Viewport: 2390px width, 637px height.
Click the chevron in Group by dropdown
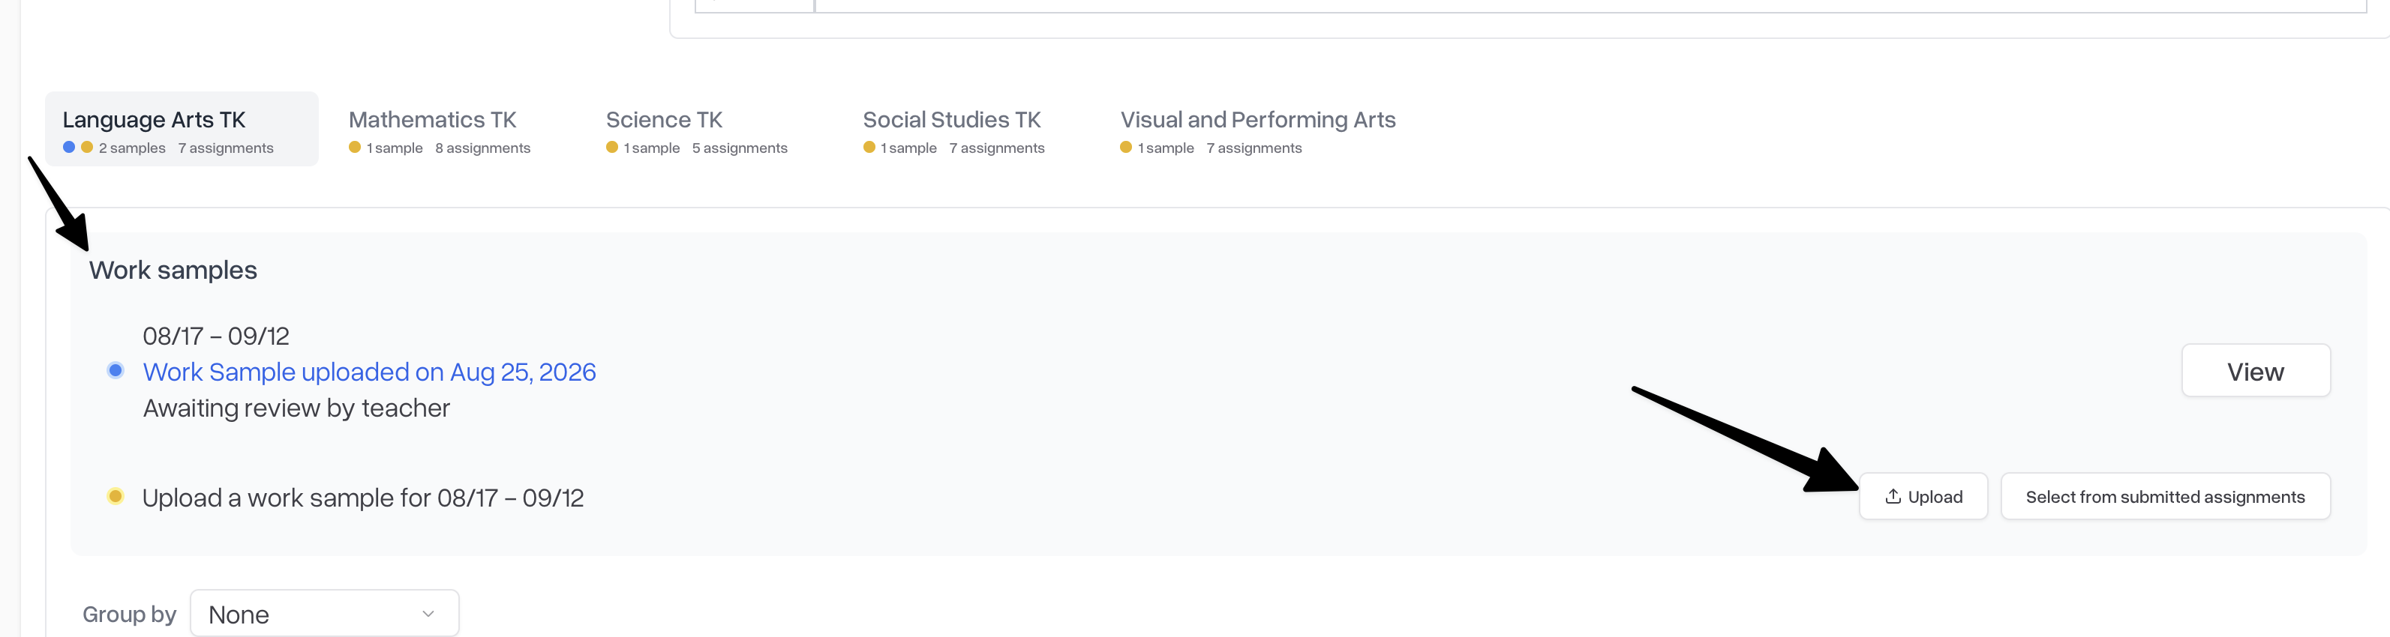point(428,614)
